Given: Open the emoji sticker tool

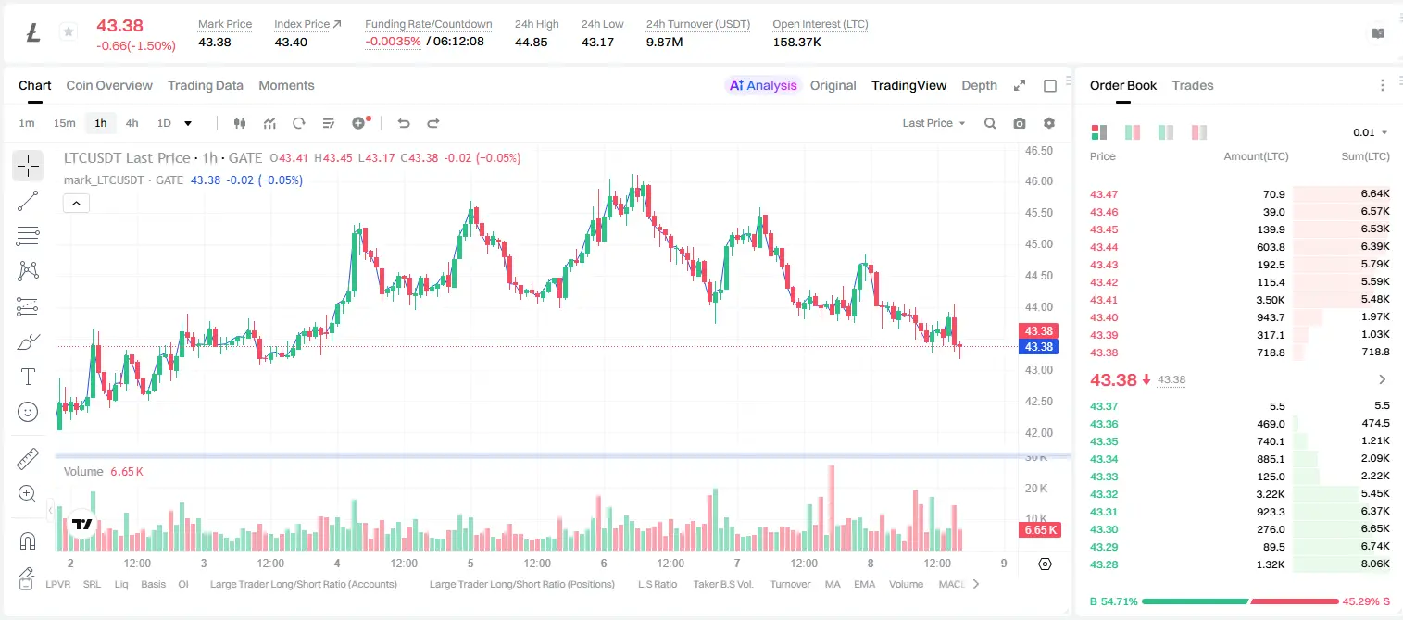Looking at the screenshot, I should 28,412.
